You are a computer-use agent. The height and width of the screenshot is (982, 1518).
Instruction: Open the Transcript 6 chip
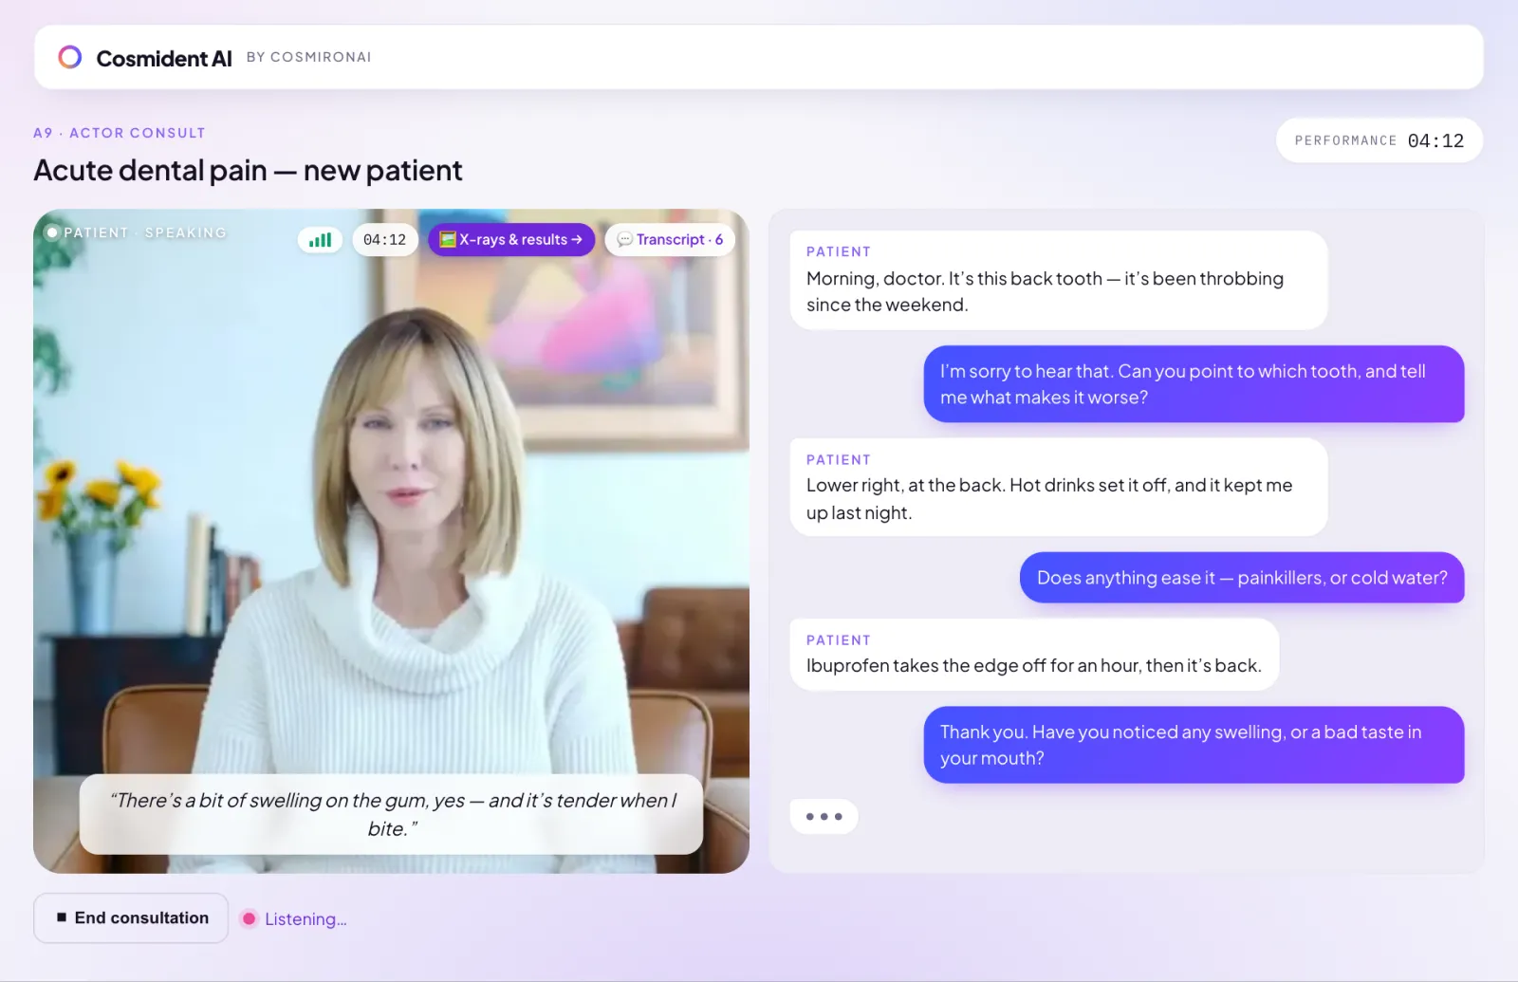coord(670,239)
